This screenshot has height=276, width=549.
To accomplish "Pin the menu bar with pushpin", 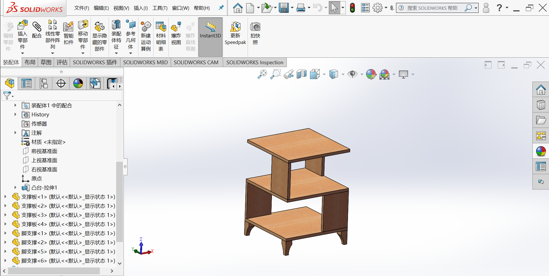I will coord(221,8).
